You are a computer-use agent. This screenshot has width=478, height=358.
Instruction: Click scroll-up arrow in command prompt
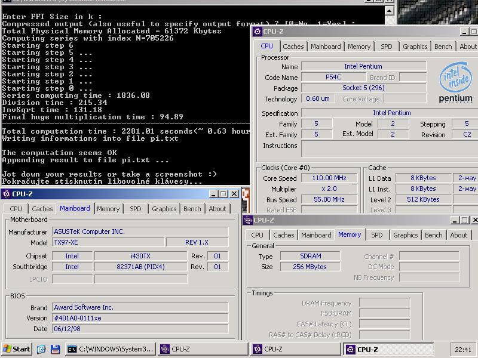tap(389, 11)
